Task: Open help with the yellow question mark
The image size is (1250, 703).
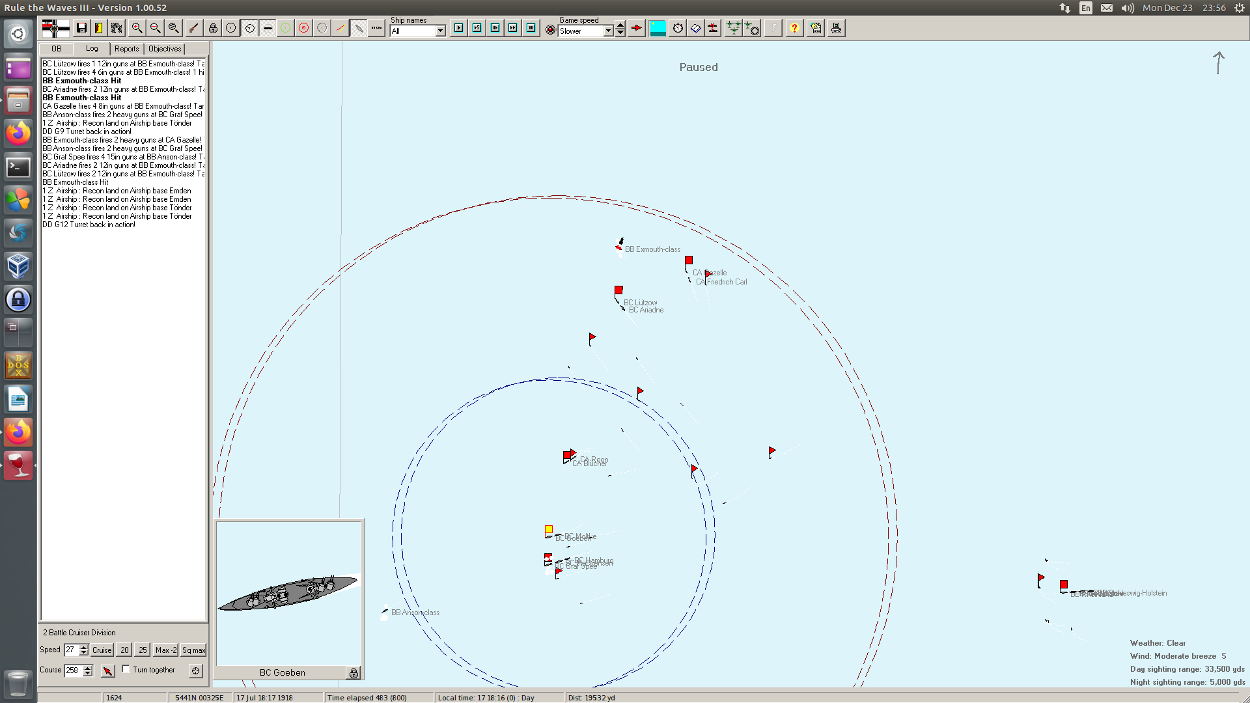Action: (794, 28)
